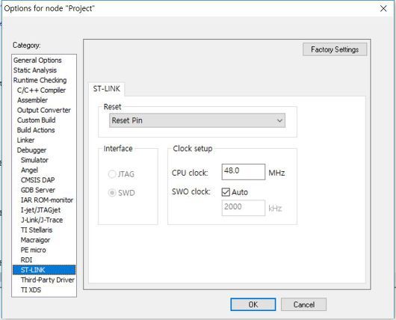Open Build Actions category
The width and height of the screenshot is (396, 320).
pos(36,130)
